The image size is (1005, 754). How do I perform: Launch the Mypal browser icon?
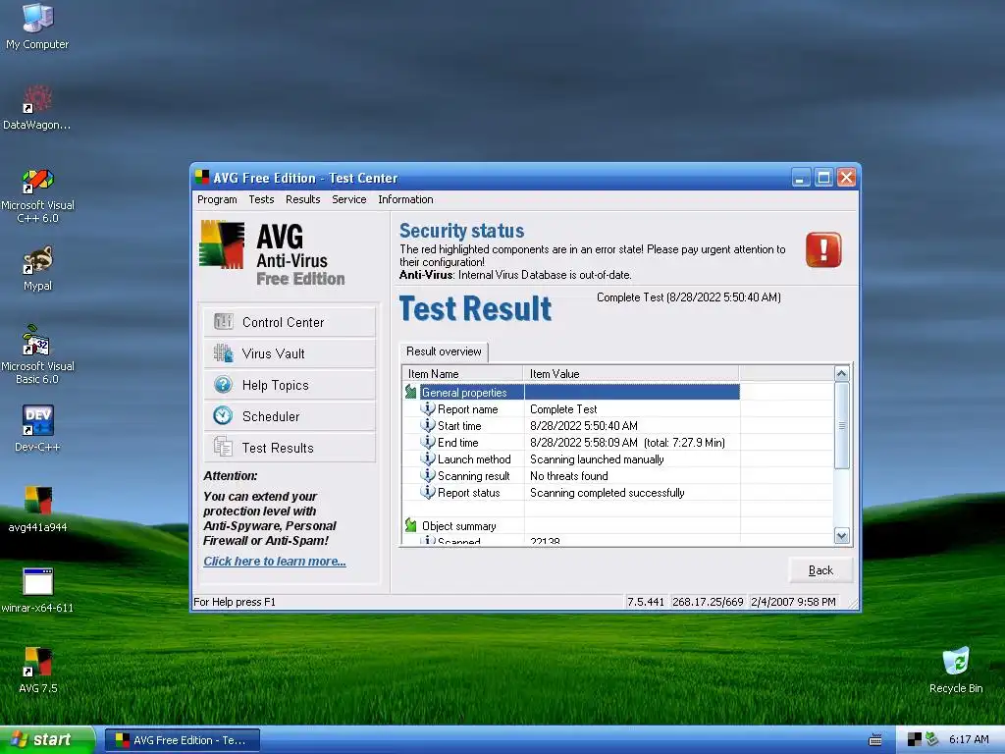click(37, 268)
